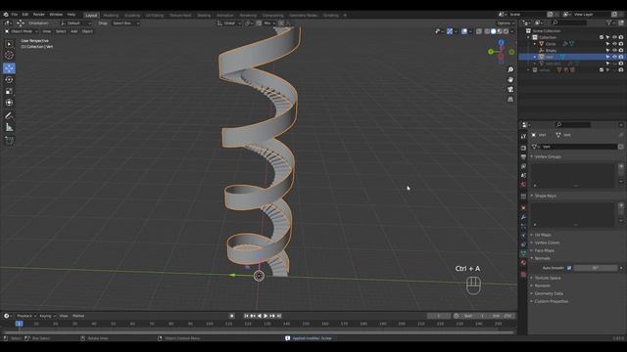Image resolution: width=627 pixels, height=352 pixels.
Task: Toggle viewport visibility eye for Vert
Action: 614,57
